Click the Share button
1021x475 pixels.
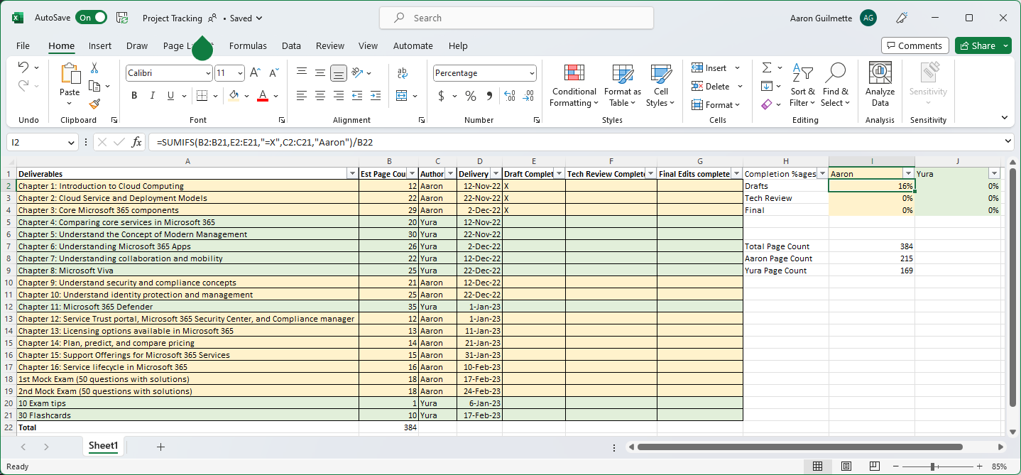[977, 45]
